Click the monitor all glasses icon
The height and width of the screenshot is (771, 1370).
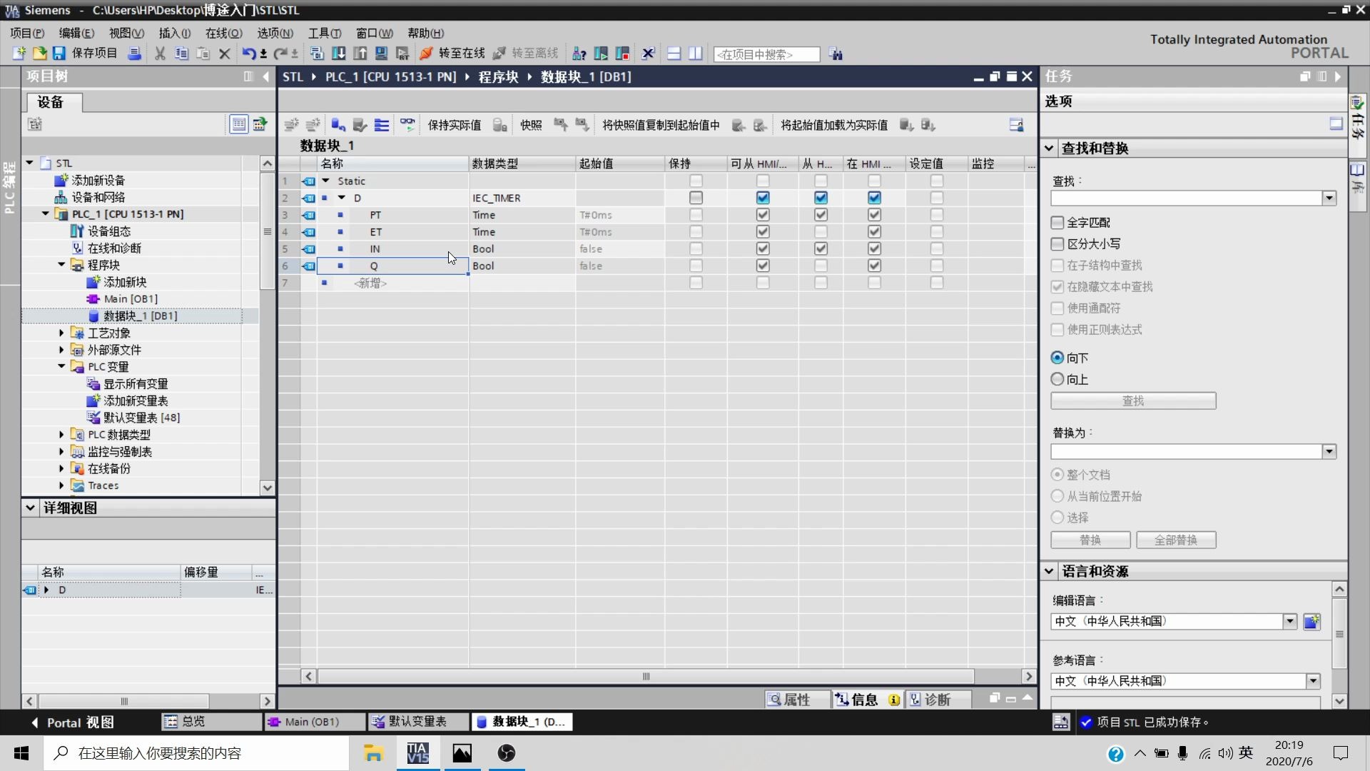point(407,125)
